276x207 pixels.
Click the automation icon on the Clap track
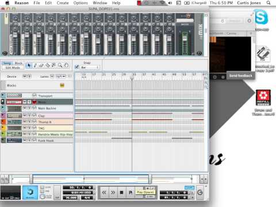[34, 116]
